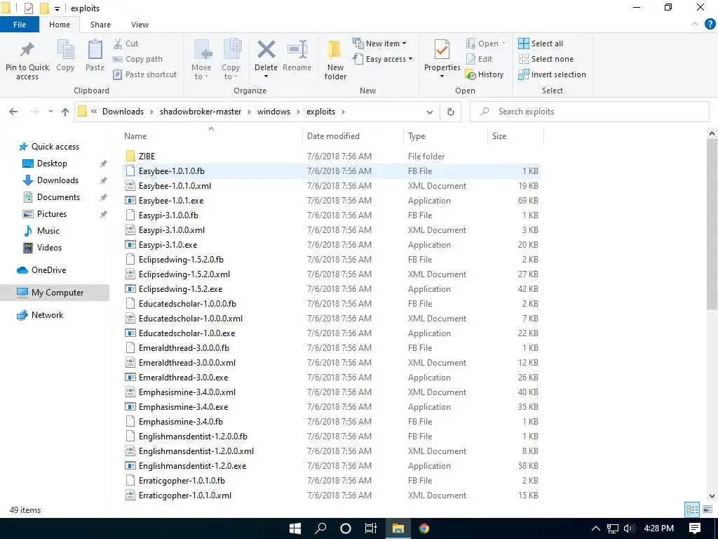The height and width of the screenshot is (539, 718).
Task: Open Quick access in sidebar
Action: [55, 147]
